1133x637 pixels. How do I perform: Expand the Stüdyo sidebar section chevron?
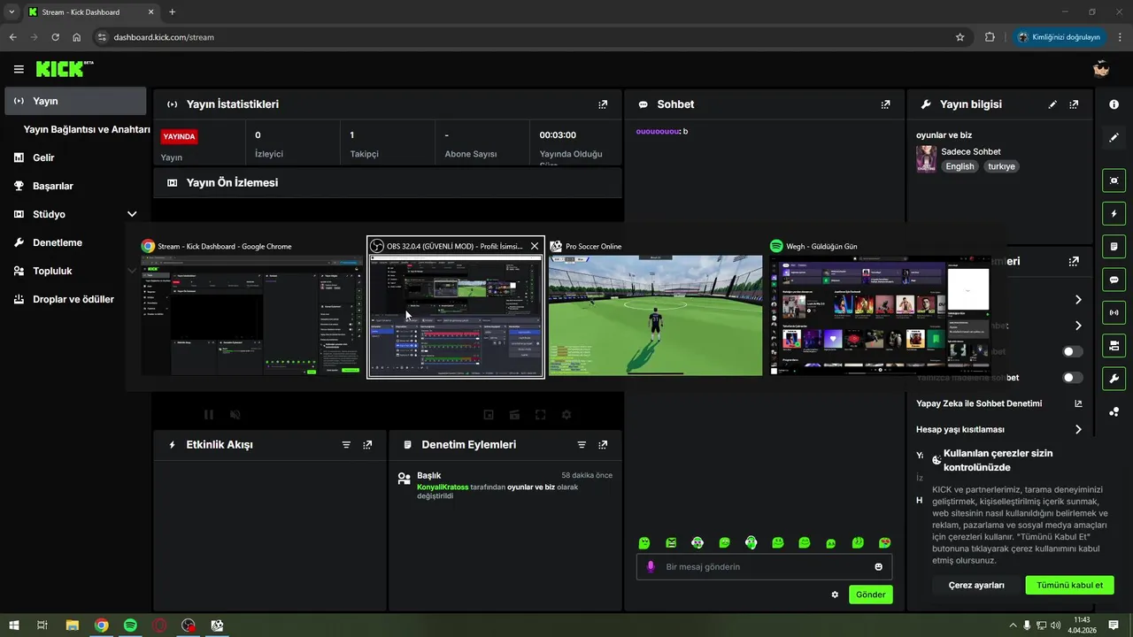[x=132, y=214]
